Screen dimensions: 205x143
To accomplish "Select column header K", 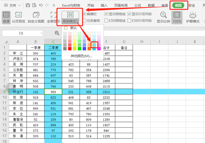I will 195,42.
